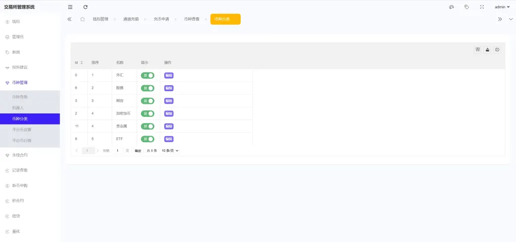Click the table print icon
Image resolution: width=516 pixels, height=242 pixels.
(497, 49)
